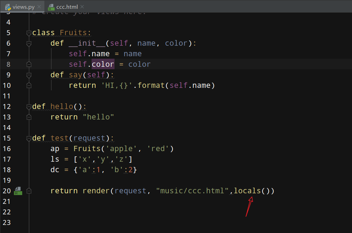The width and height of the screenshot is (352, 233).
Task: Collapse the hello function fold marker
Action: coord(29,107)
